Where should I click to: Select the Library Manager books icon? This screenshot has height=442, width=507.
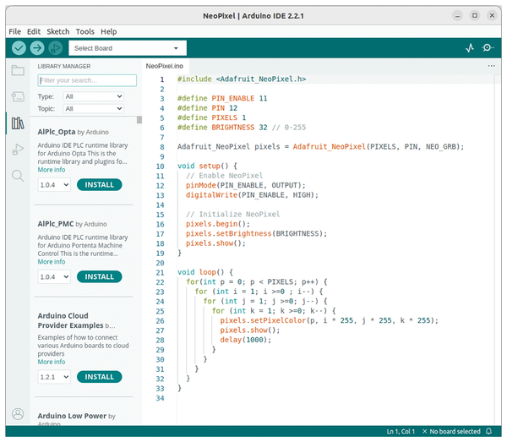click(x=18, y=123)
